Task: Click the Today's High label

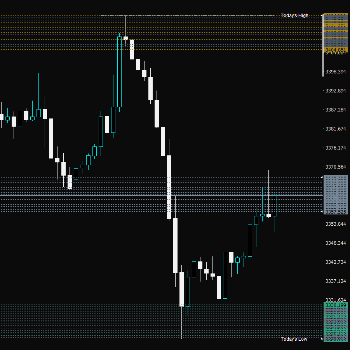Action: pos(294,16)
